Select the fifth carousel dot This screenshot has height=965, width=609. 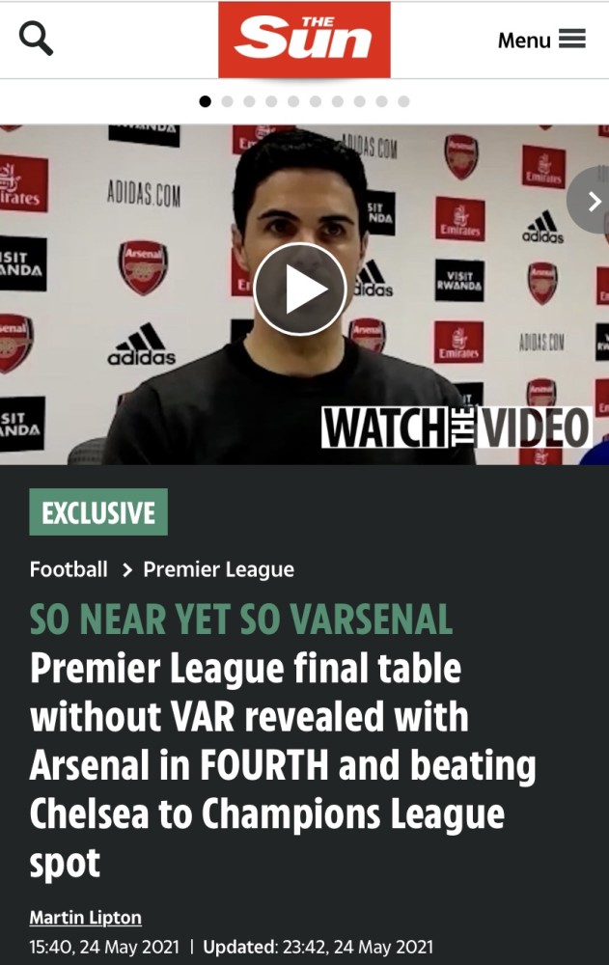point(293,101)
